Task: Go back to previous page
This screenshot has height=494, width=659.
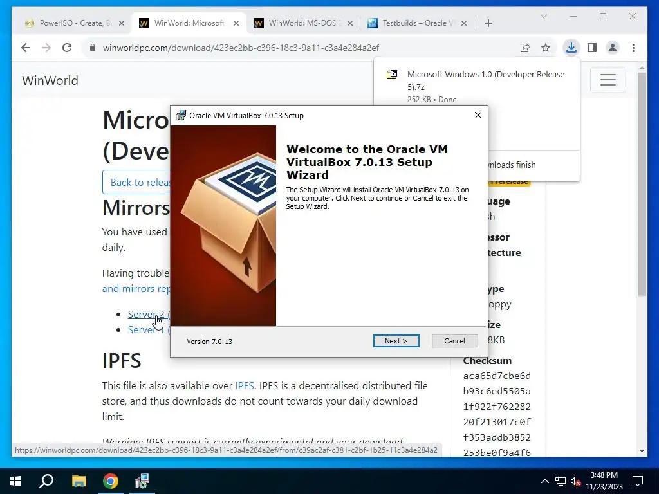Action: coord(26,48)
